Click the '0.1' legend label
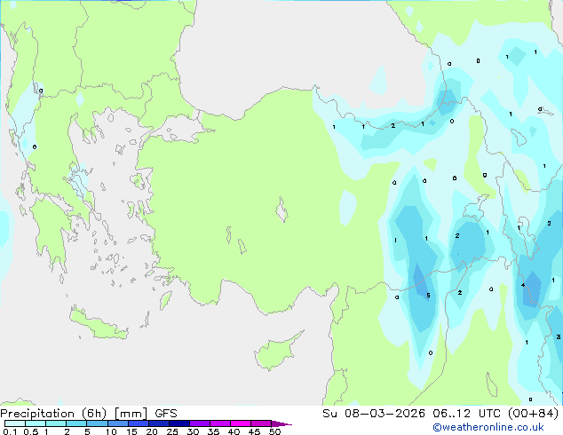This screenshot has width=563, height=435. (9, 431)
